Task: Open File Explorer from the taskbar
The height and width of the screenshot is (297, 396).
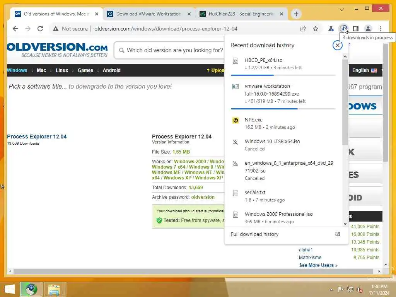Action: (54, 289)
